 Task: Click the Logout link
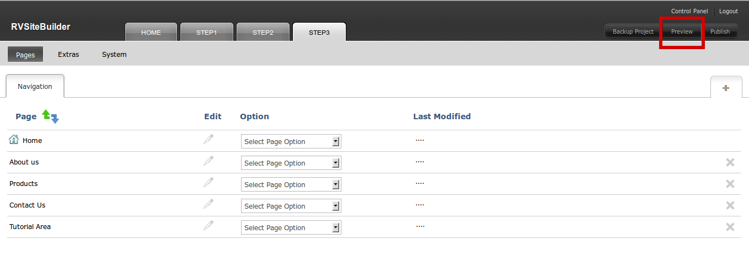728,12
